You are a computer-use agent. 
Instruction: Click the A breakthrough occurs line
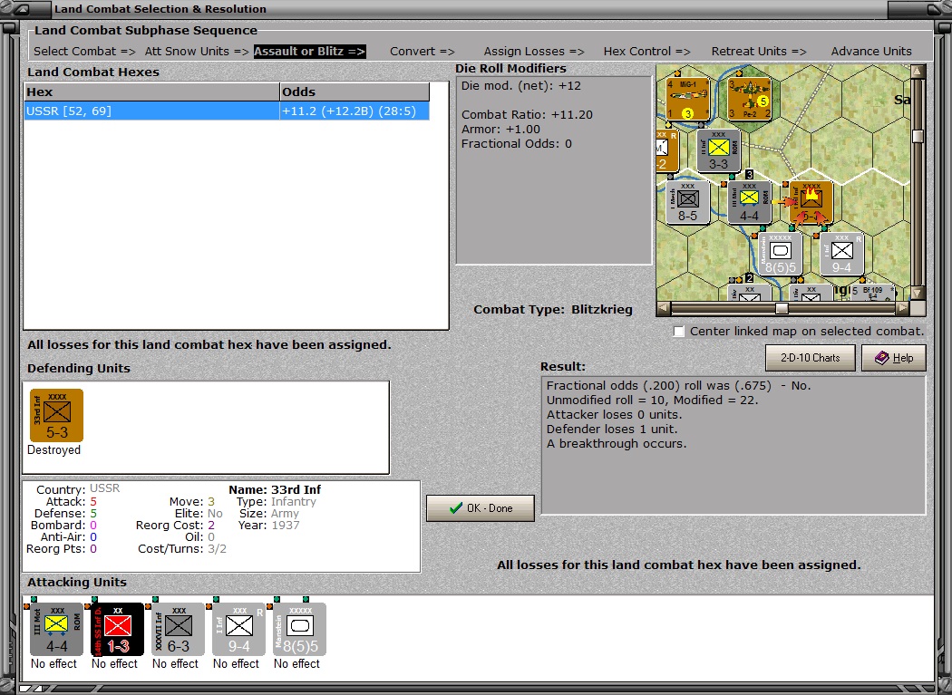pos(617,444)
